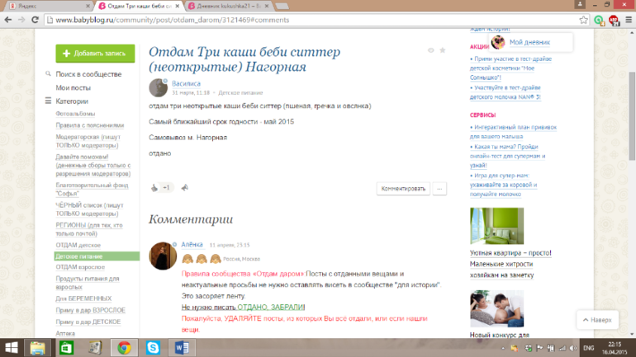Toggle the eye watch icon beside post title
Viewport: 636px width, 357px height.
(430, 50)
